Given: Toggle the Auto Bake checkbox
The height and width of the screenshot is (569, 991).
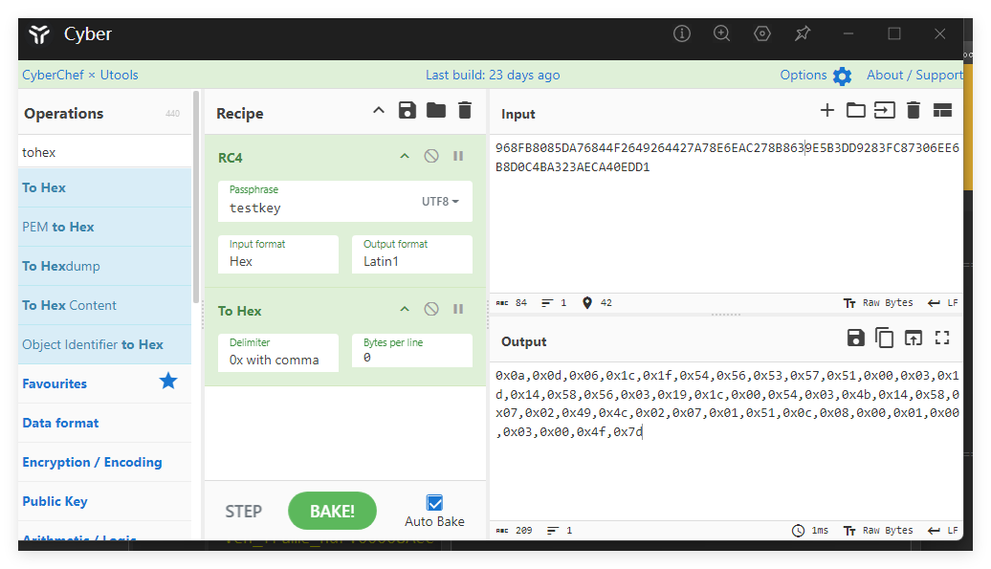Looking at the screenshot, I should pyautogui.click(x=435, y=503).
